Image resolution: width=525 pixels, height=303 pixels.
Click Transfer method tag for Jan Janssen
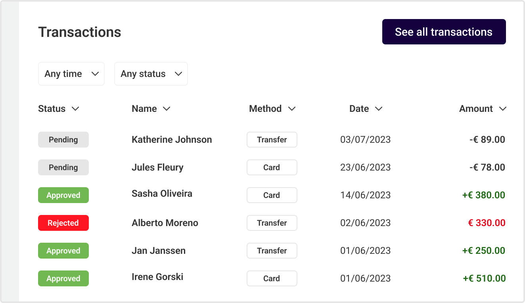(x=272, y=251)
